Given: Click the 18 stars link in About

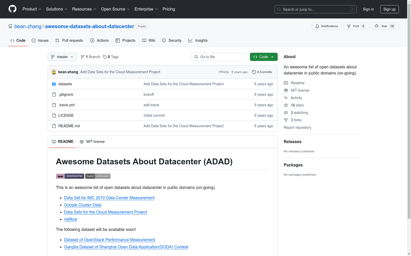Looking at the screenshot, I should click(x=297, y=105).
